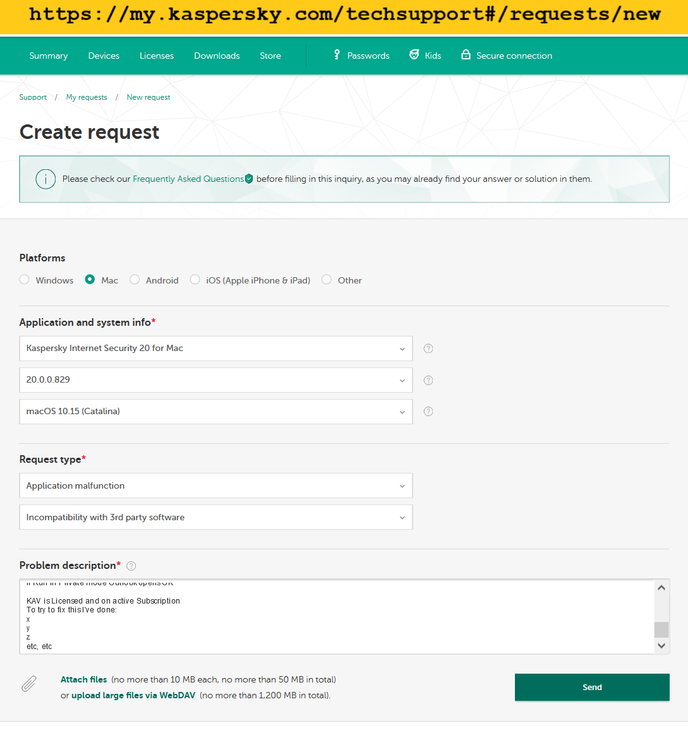This screenshot has height=733, width=688.
Task: Click the Passwords key icon
Action: click(337, 55)
